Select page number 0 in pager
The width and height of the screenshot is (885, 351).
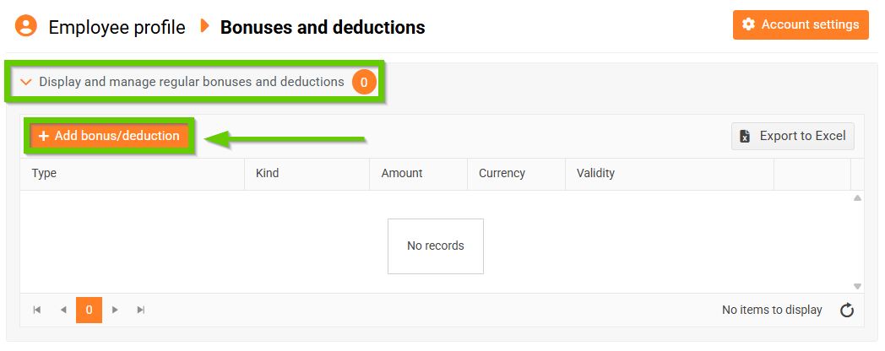89,310
